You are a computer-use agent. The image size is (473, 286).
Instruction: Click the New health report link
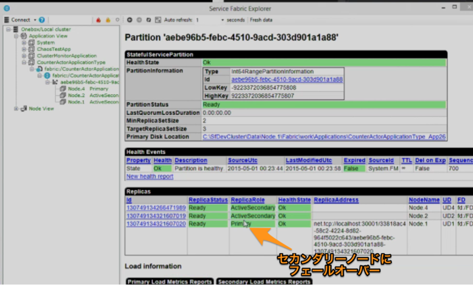pos(150,176)
